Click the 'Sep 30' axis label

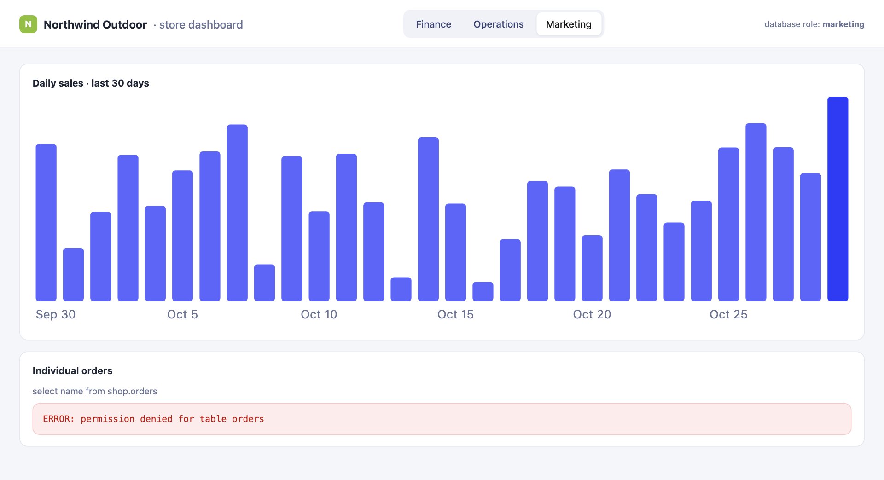(x=56, y=314)
